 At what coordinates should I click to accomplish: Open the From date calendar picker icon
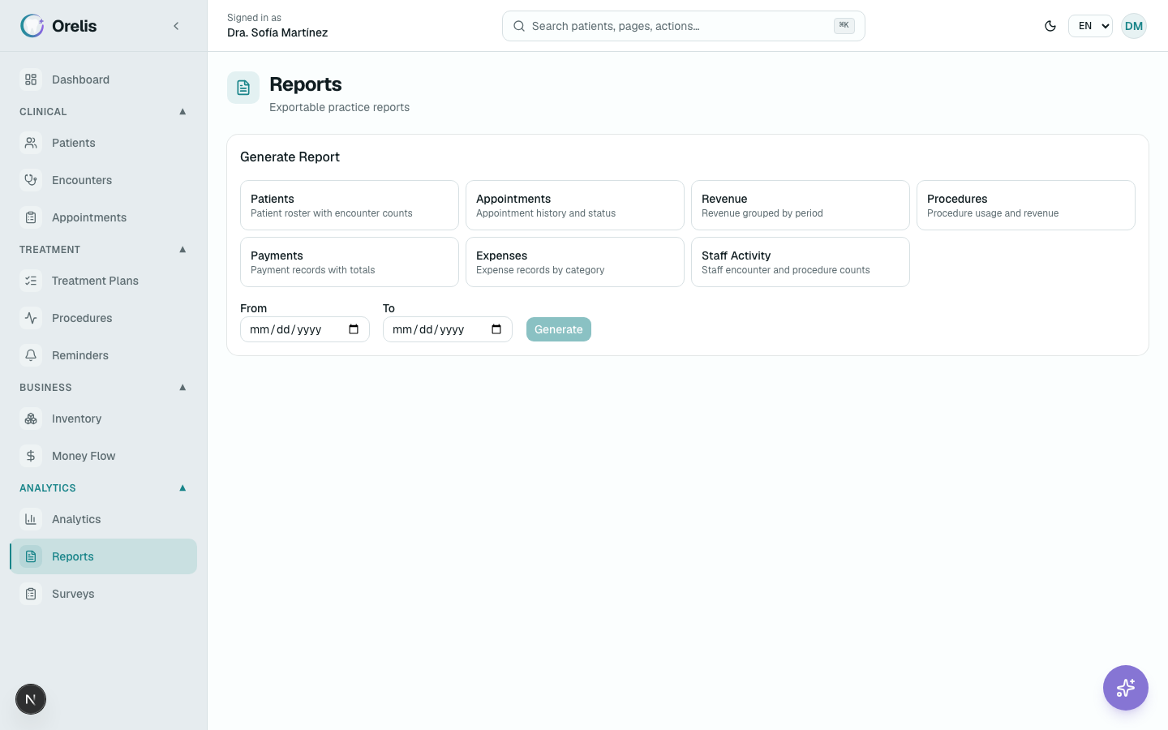pos(354,329)
